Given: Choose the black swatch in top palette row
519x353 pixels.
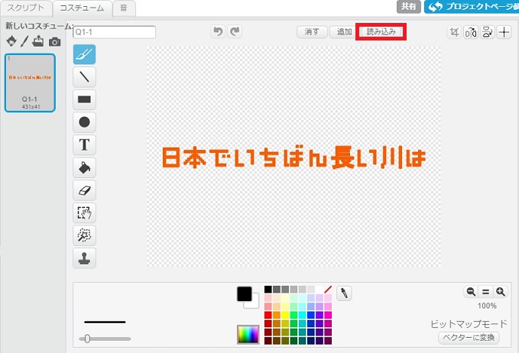Looking at the screenshot, I should point(268,290).
